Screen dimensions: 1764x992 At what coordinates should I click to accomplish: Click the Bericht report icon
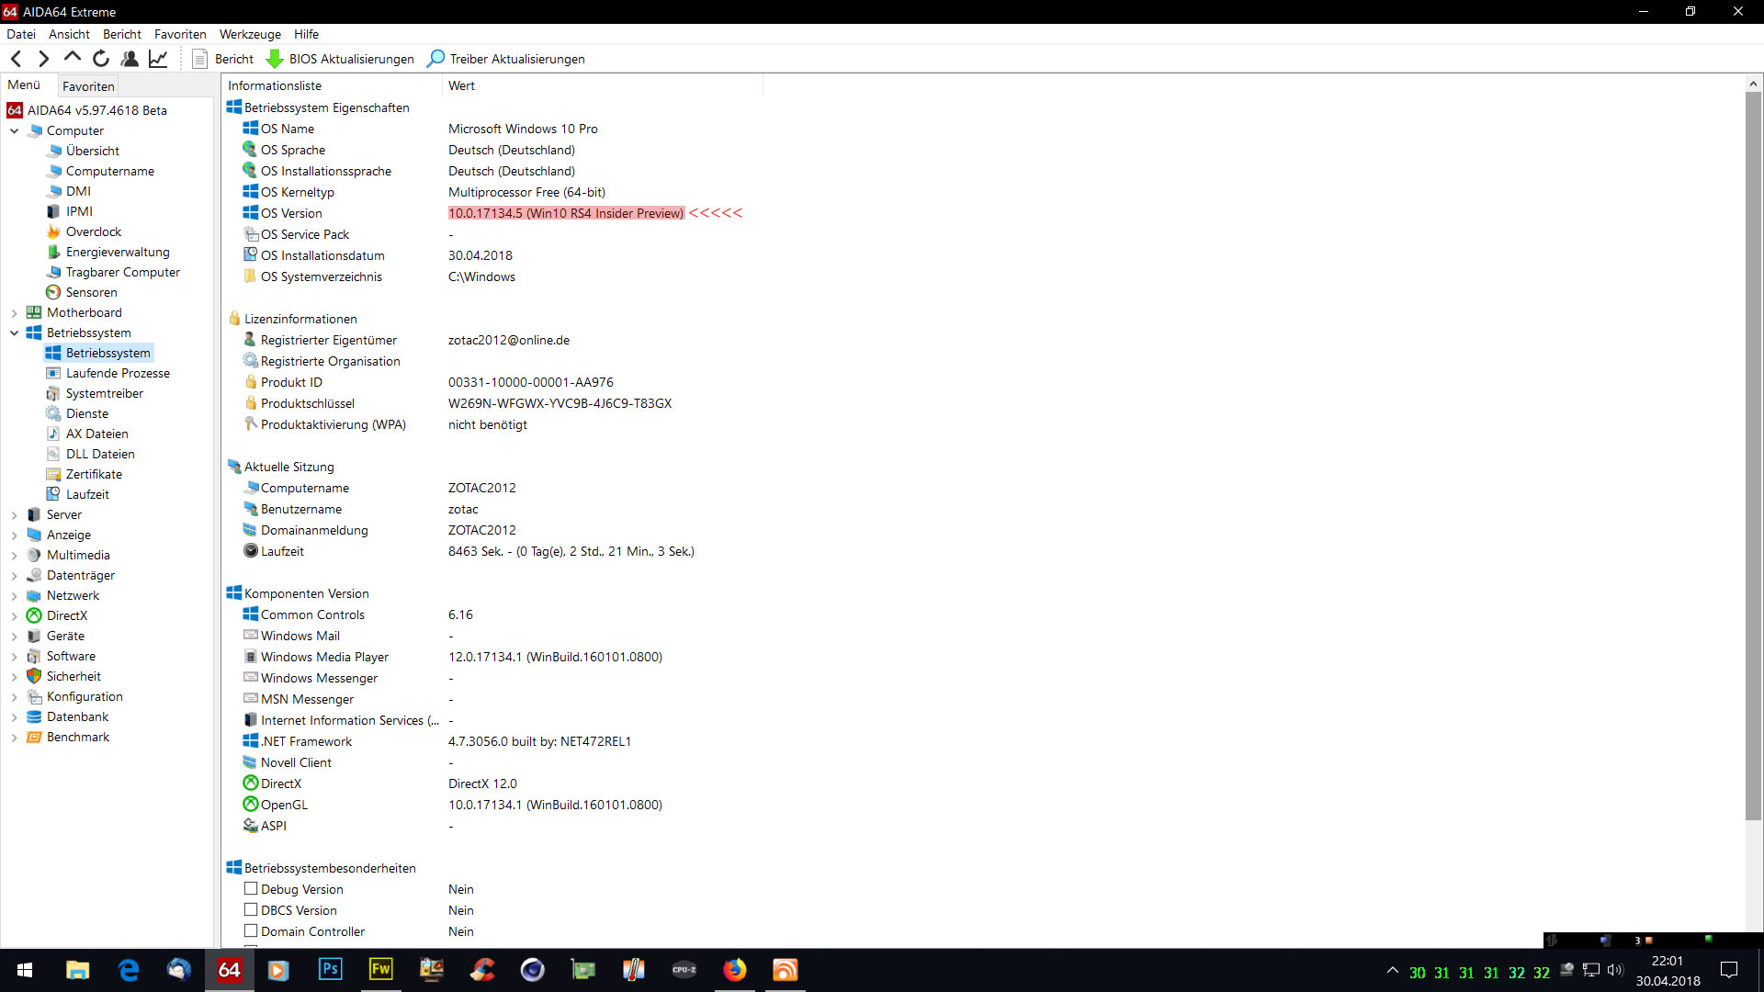[x=199, y=59]
